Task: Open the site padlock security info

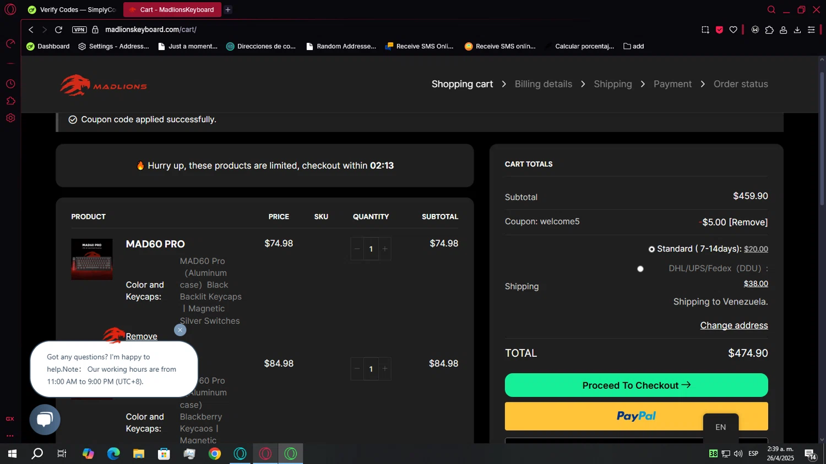Action: click(x=95, y=30)
